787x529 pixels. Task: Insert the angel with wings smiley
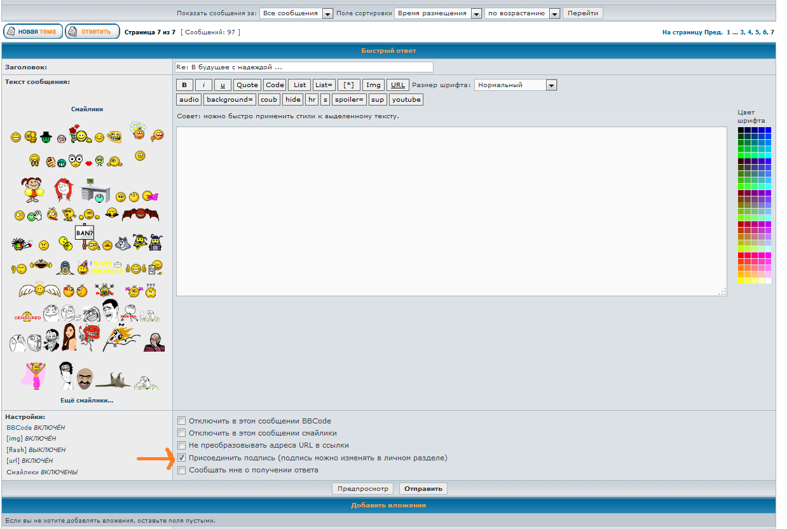pyautogui.click(x=39, y=291)
